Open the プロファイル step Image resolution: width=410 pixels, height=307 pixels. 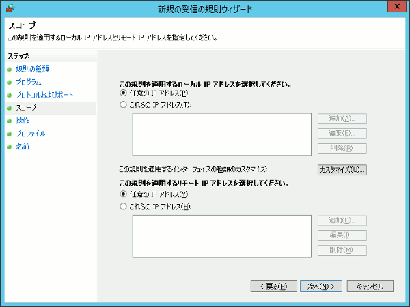[31, 134]
